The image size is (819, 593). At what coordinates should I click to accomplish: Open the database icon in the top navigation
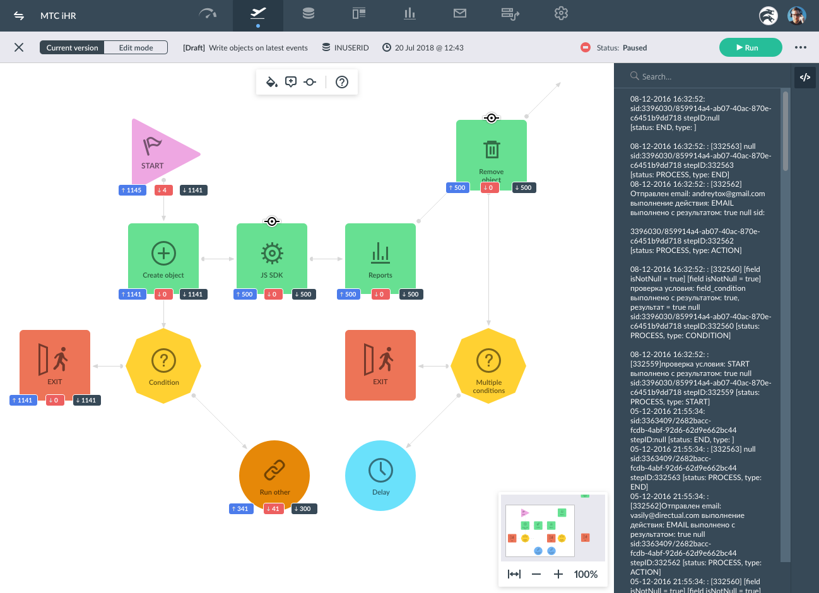click(x=309, y=13)
